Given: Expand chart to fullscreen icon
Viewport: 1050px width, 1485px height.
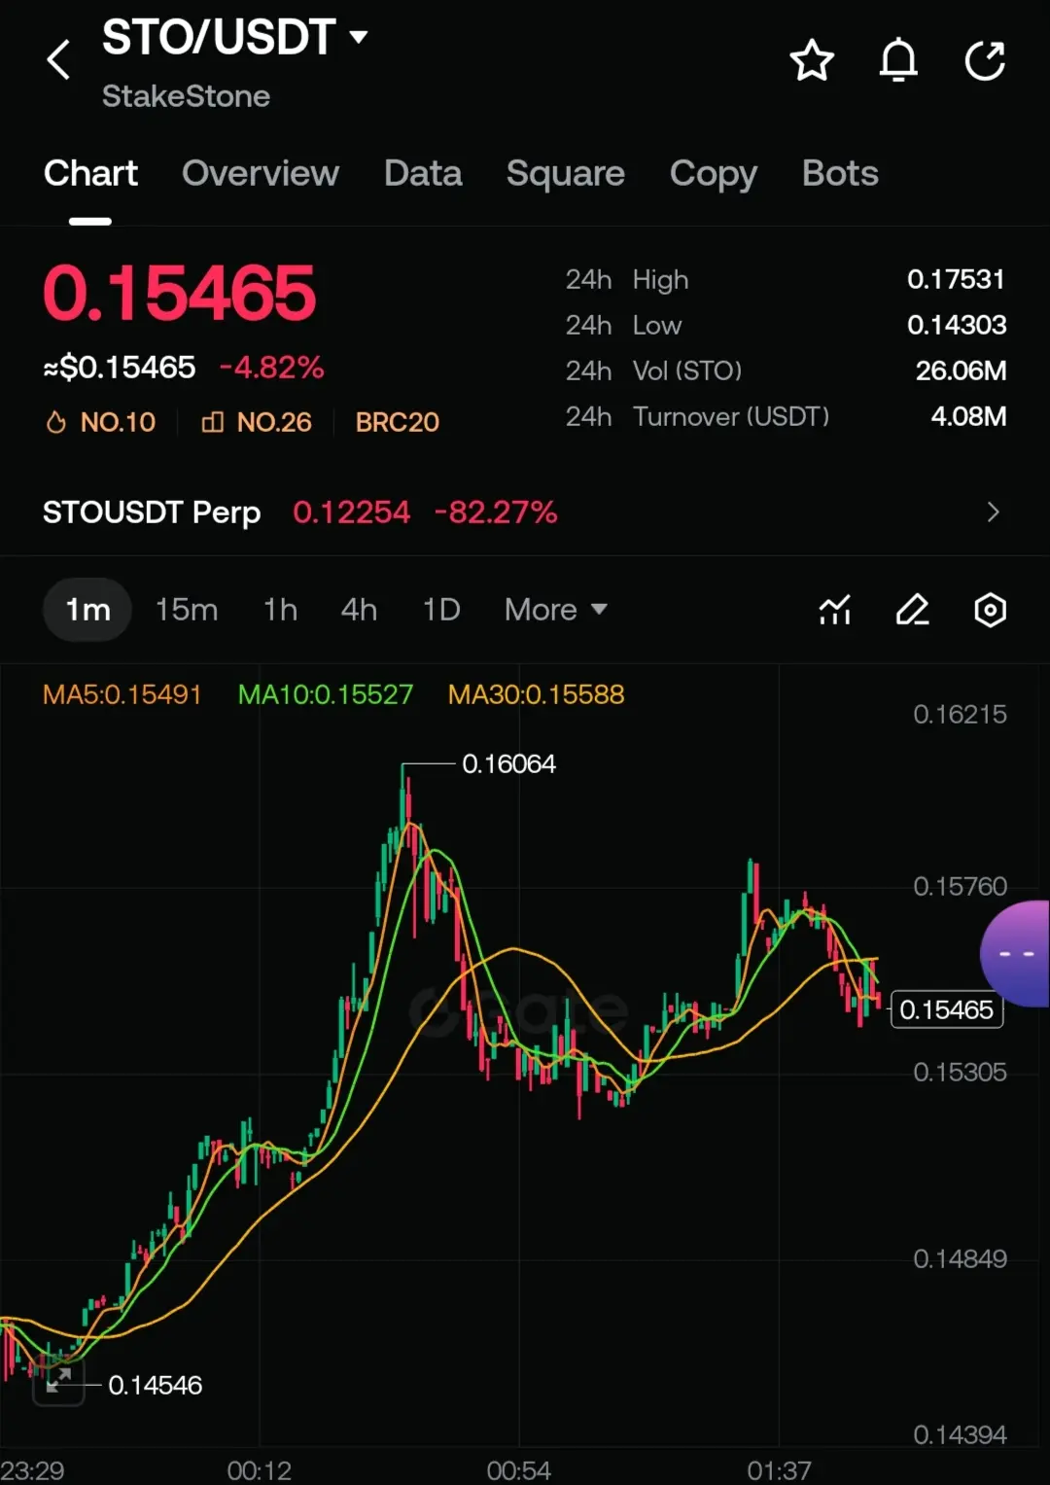Looking at the screenshot, I should click(x=59, y=1379).
